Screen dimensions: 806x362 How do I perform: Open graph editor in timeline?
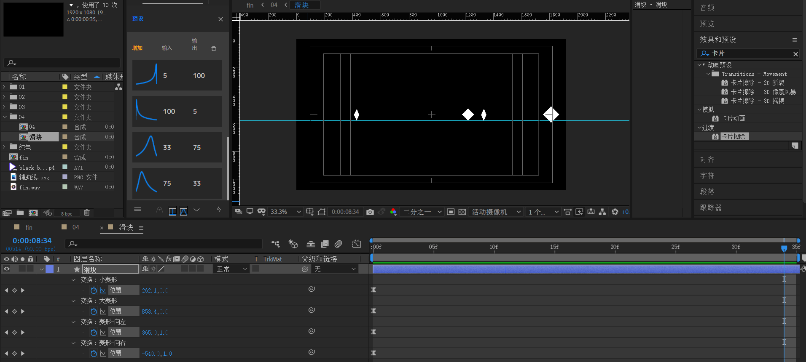[x=357, y=244]
